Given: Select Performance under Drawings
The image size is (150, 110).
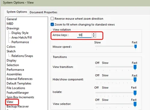Looking at the screenshot, I should pos(20,42).
